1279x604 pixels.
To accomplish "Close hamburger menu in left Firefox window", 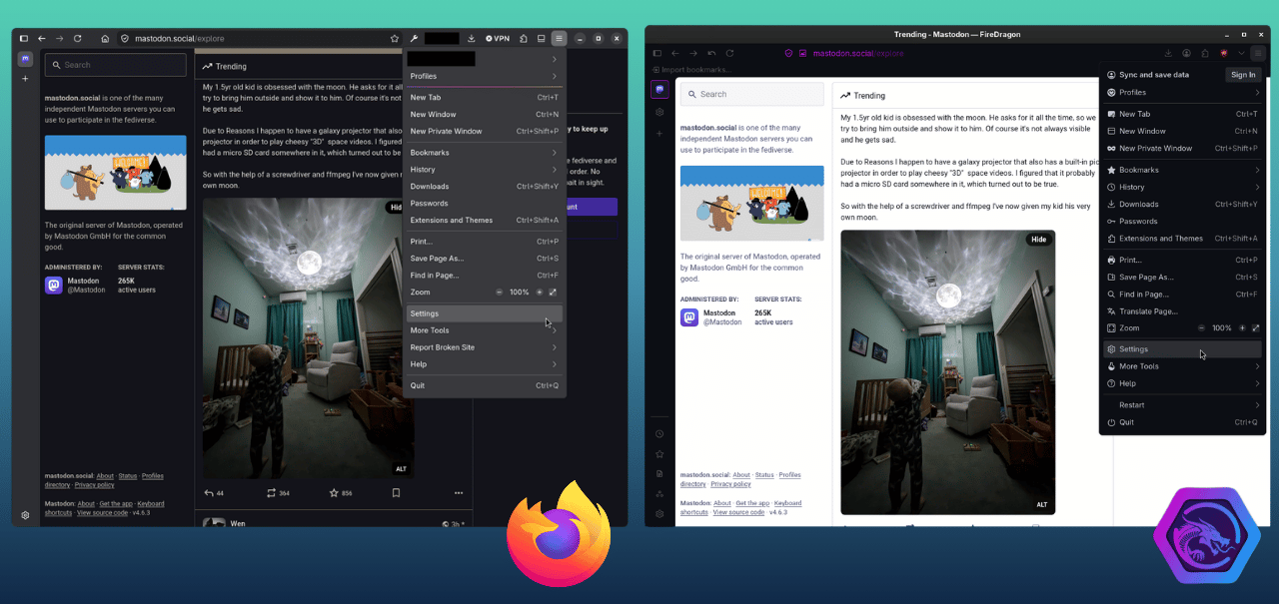I will click(559, 38).
